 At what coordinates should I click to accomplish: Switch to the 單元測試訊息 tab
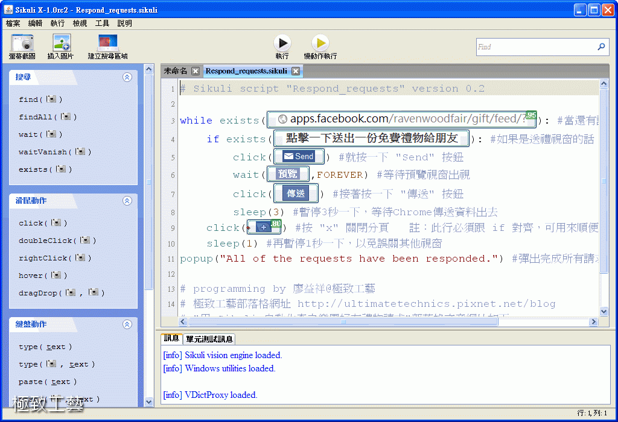[x=209, y=339]
